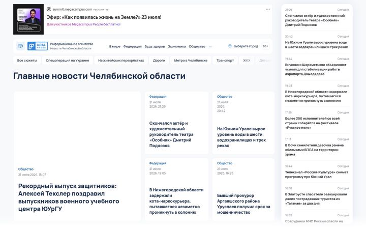This screenshot has width=366, height=229.
Task: Select the Дороги topic chip
Action: [159, 60]
